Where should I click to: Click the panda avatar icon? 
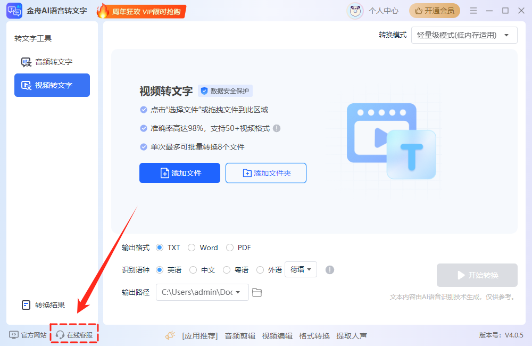click(x=355, y=11)
